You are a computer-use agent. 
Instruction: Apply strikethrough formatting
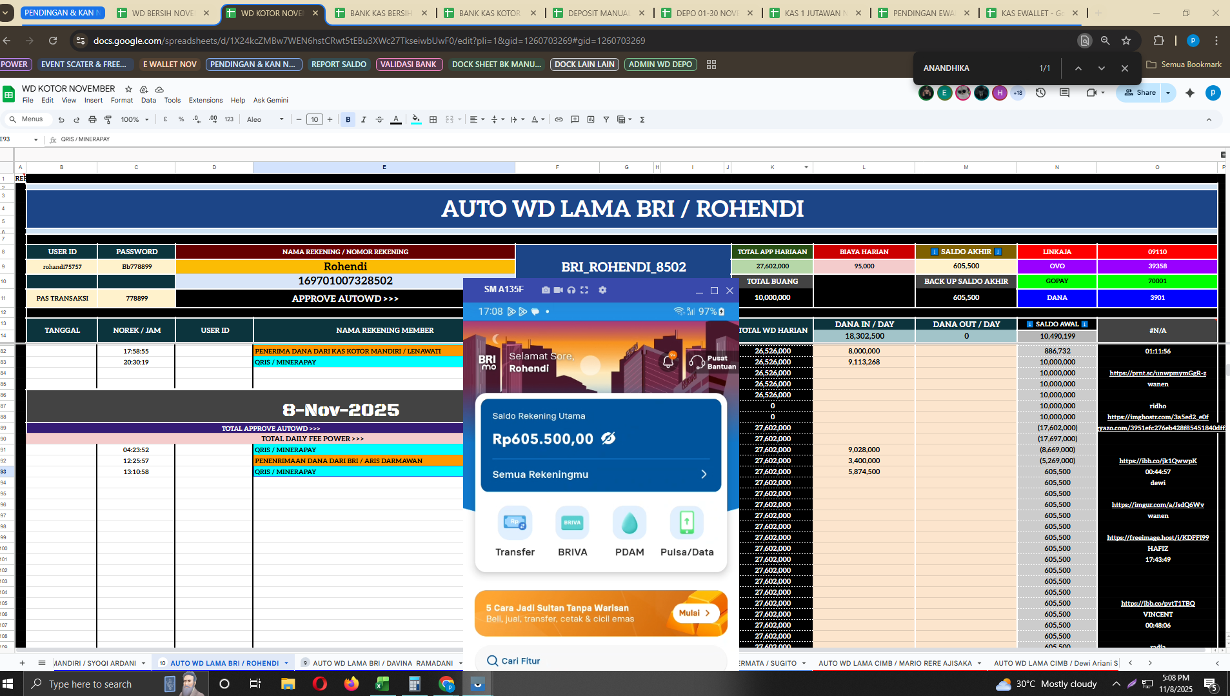coord(379,119)
